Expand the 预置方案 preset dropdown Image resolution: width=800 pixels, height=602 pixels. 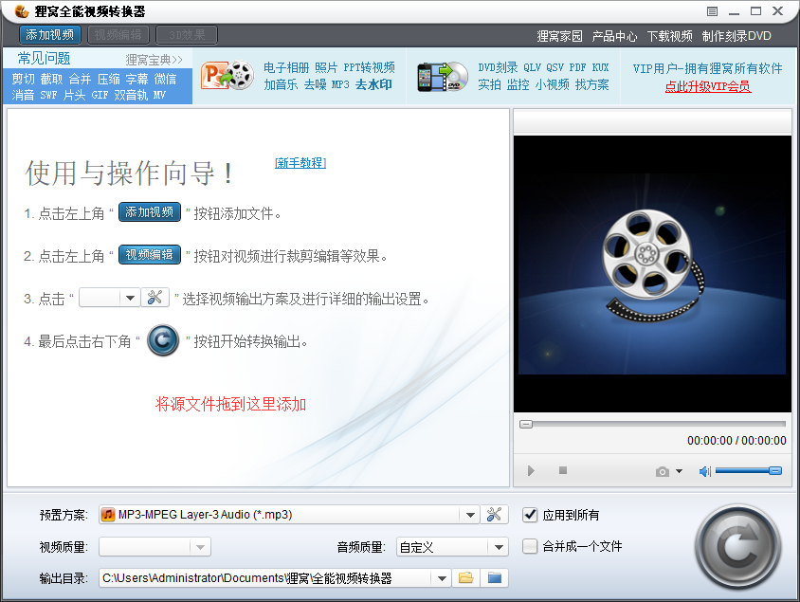pos(470,515)
